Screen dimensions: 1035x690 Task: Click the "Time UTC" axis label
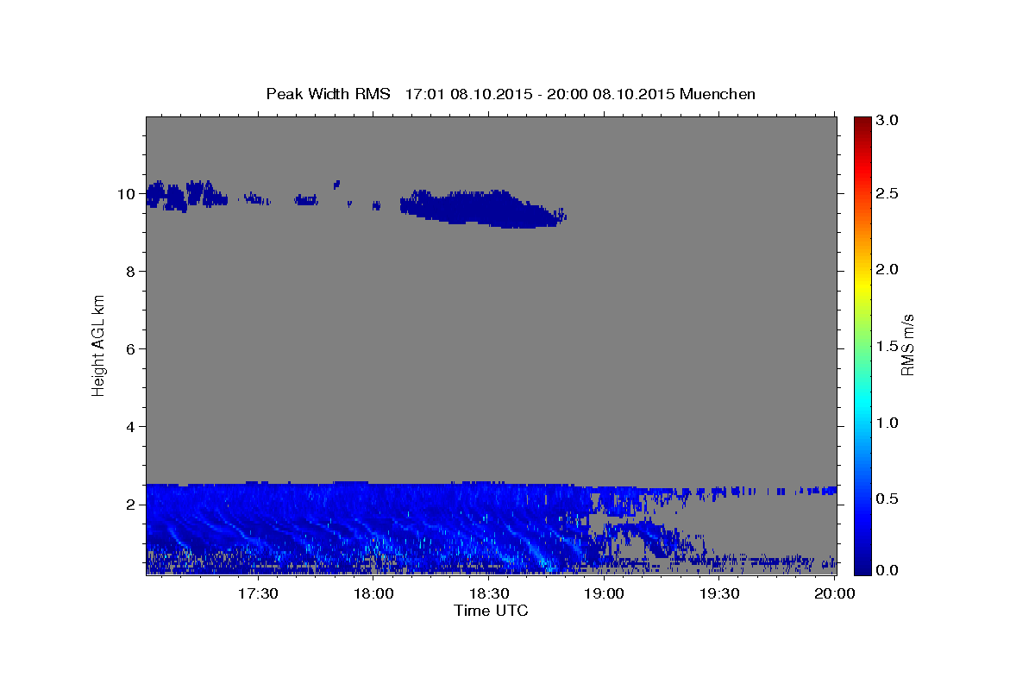point(491,611)
